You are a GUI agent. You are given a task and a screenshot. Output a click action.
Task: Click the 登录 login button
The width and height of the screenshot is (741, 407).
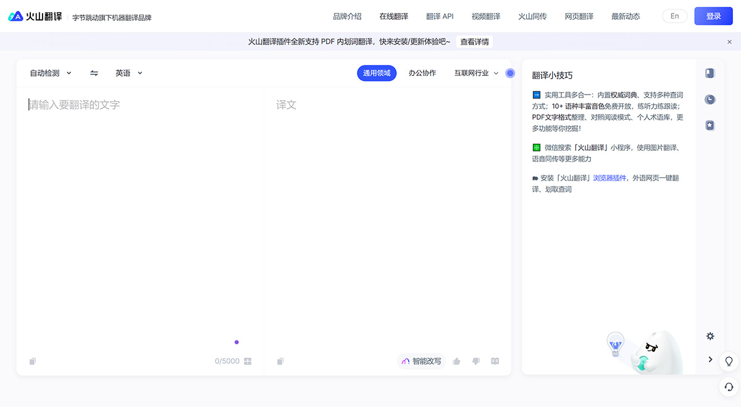click(713, 16)
